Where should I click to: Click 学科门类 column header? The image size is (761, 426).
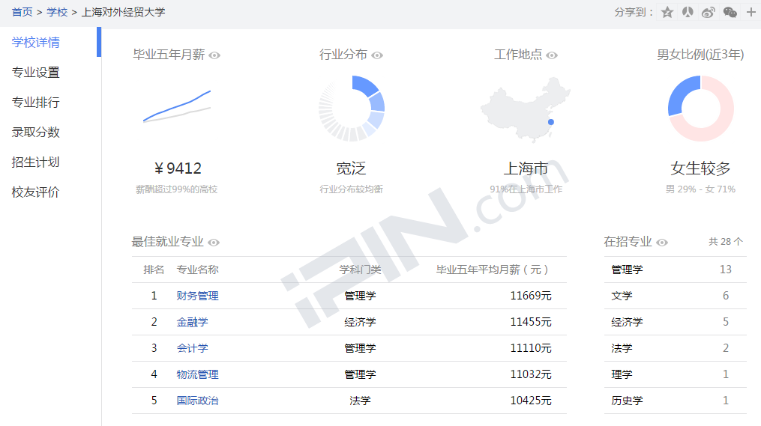tap(360, 270)
